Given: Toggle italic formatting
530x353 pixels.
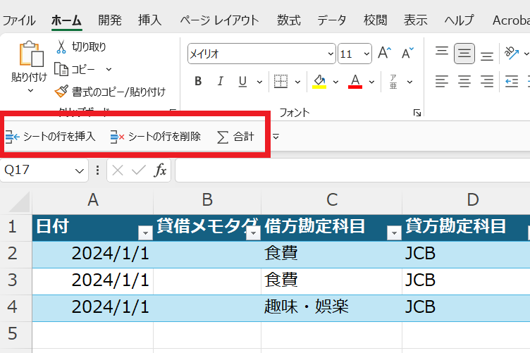Looking at the screenshot, I should pyautogui.click(x=220, y=82).
